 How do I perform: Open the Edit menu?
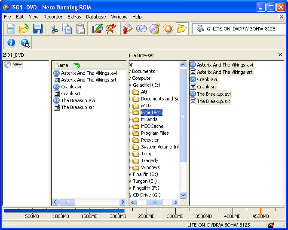pos(20,17)
